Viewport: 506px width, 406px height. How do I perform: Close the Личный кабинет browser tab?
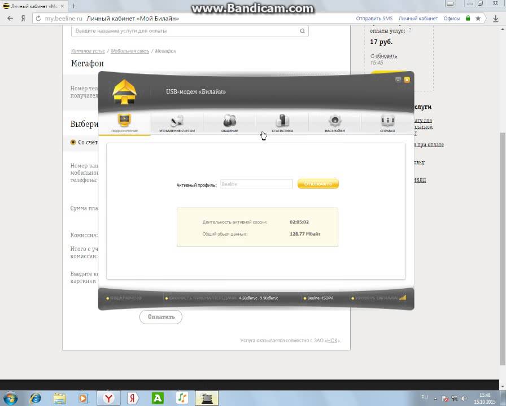point(62,6)
